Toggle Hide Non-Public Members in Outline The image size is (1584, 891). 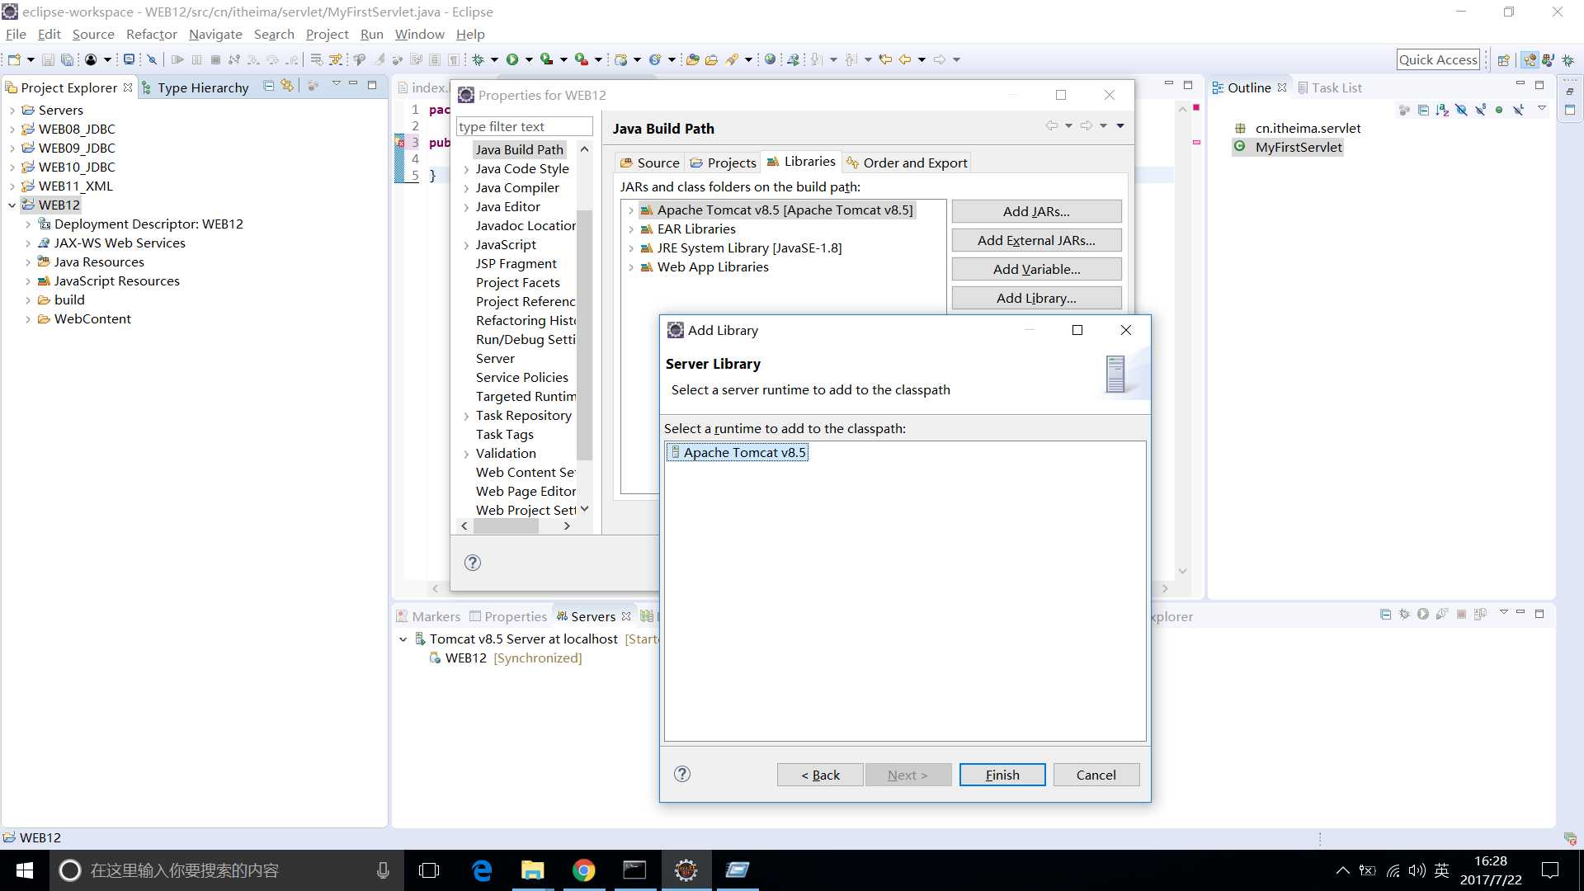(x=1499, y=110)
